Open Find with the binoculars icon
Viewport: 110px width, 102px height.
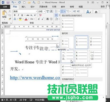click(96, 12)
